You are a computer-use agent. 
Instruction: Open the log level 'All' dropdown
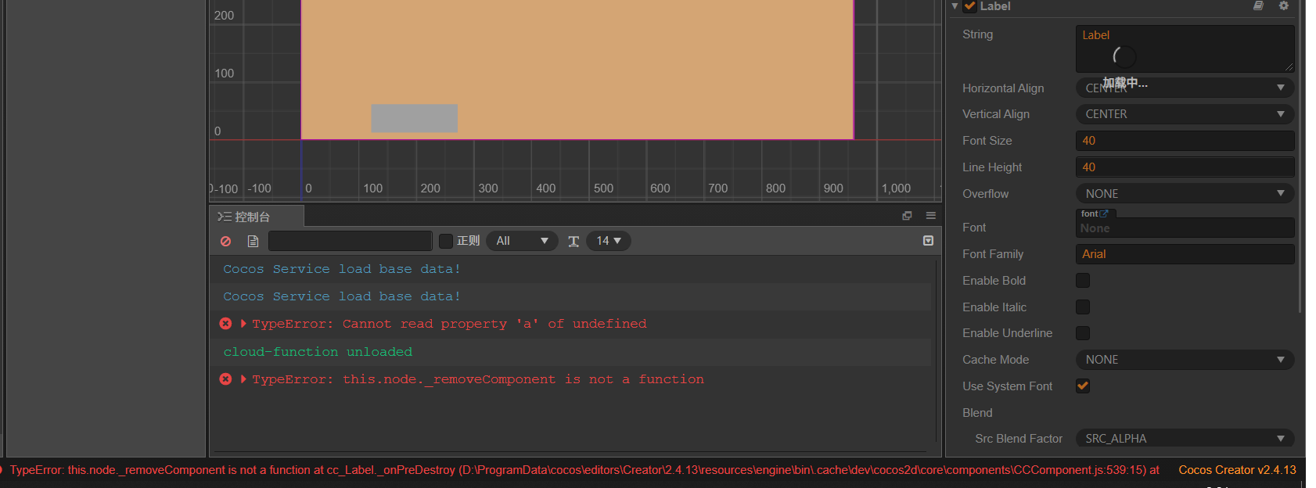click(x=522, y=241)
